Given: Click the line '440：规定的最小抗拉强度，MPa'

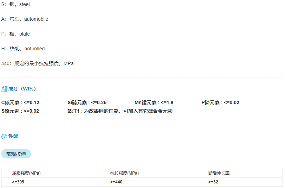Looking at the screenshot, I should (x=38, y=63).
